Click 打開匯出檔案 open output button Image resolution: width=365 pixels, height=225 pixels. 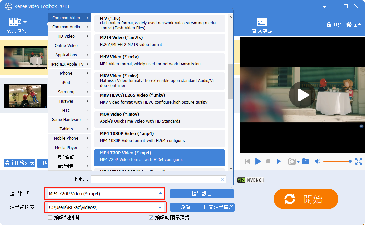pos(218,207)
